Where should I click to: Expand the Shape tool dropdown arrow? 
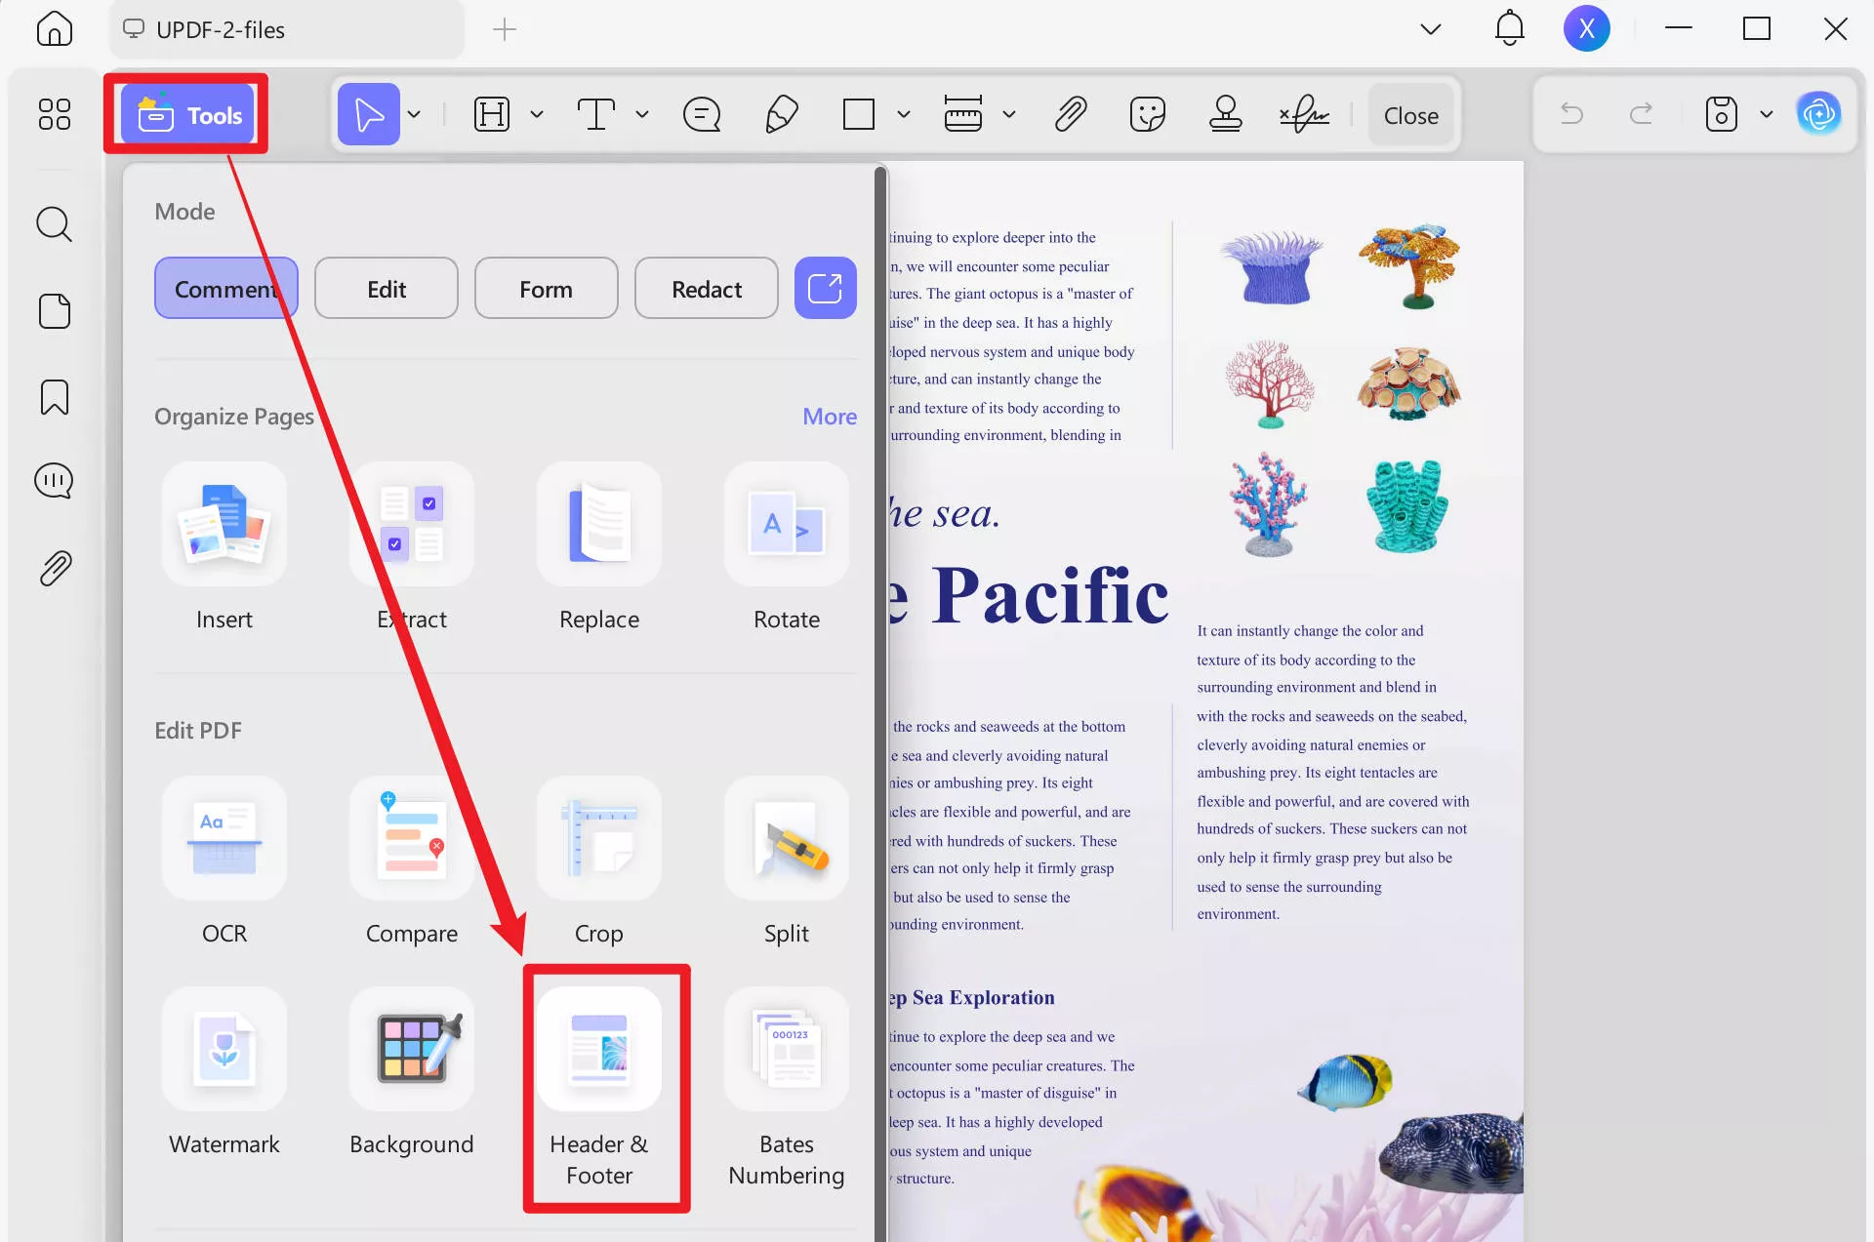coord(903,114)
